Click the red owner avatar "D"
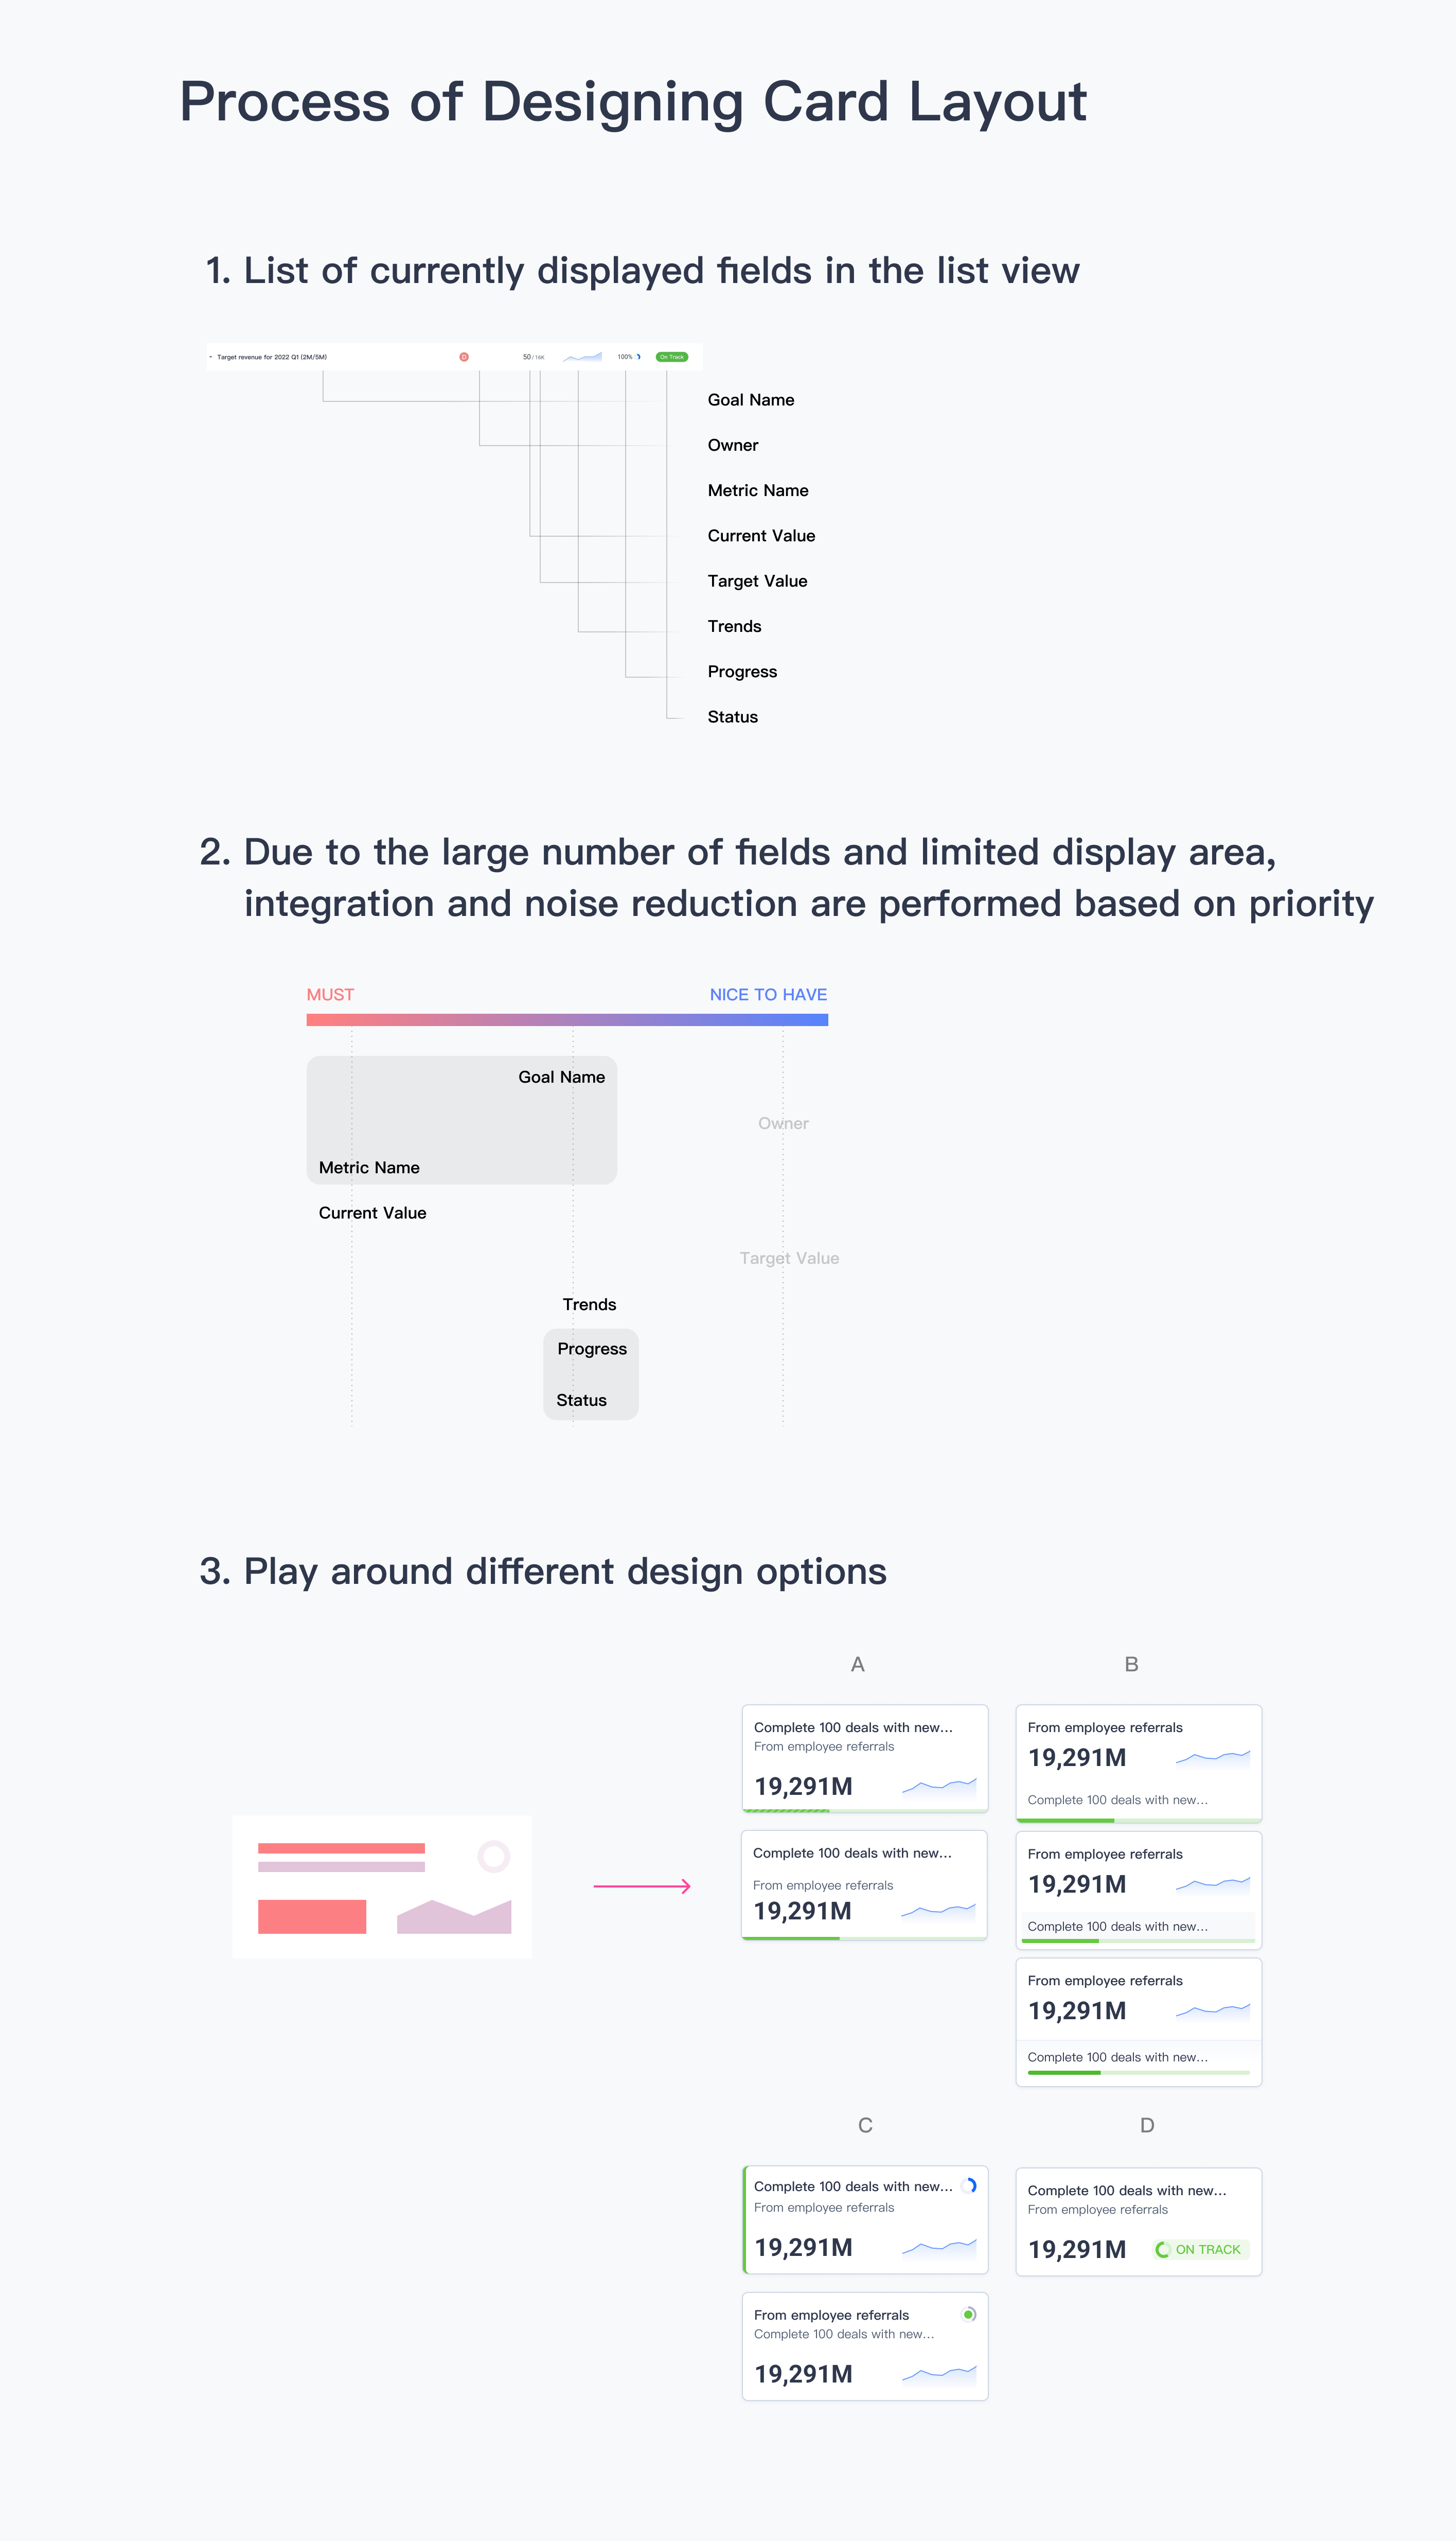This screenshot has height=2541, width=1456. (464, 357)
